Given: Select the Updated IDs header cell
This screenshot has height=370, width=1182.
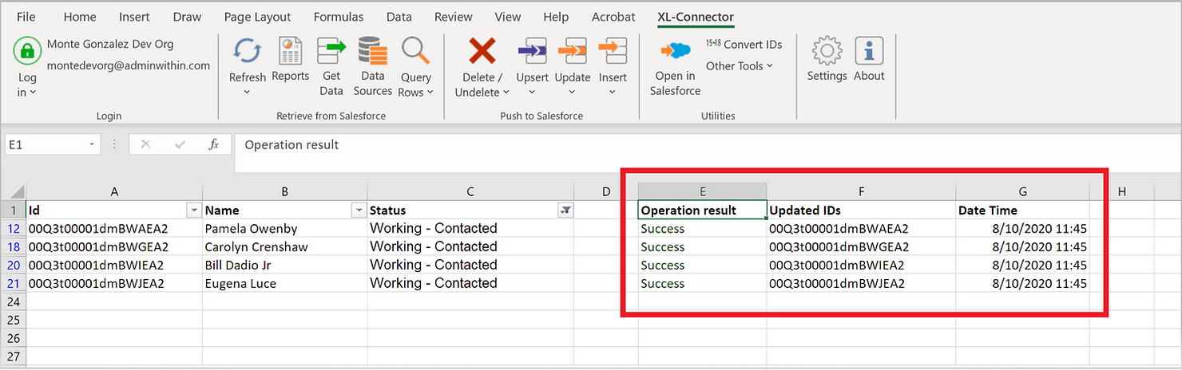Looking at the screenshot, I should pyautogui.click(x=862, y=211).
